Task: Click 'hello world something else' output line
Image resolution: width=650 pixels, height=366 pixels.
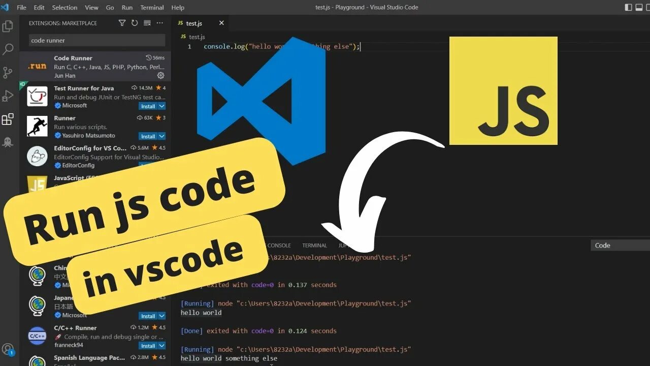Action: (229, 358)
